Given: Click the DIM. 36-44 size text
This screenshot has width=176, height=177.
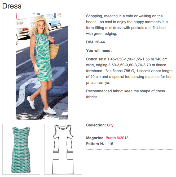Looking at the screenshot, I should 95,42.
